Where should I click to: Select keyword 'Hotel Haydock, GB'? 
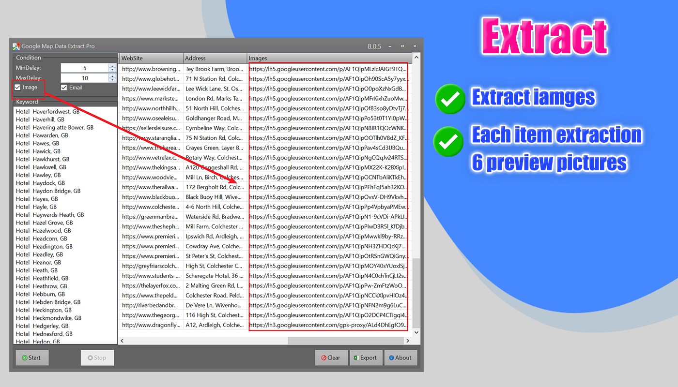[40, 183]
